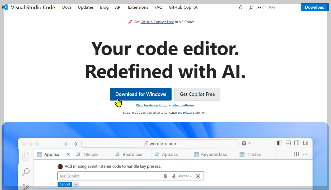Click the Search Docs input field
Screen dimensions: 331x190
pos(272,7)
